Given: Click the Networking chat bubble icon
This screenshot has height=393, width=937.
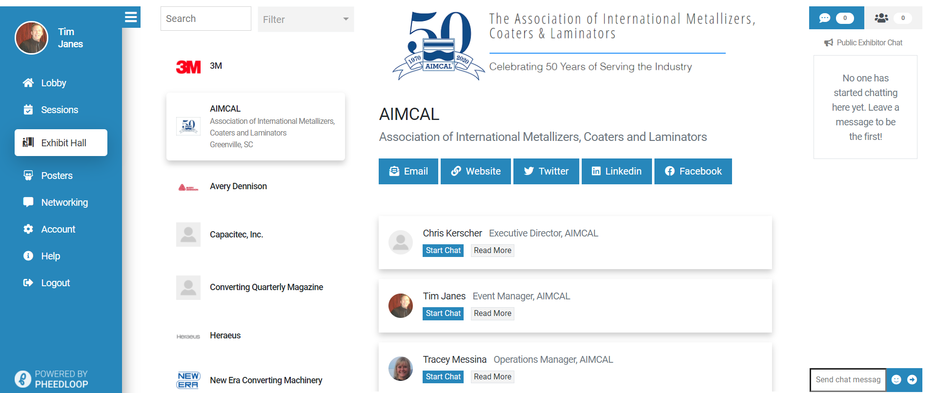Looking at the screenshot, I should (x=28, y=202).
